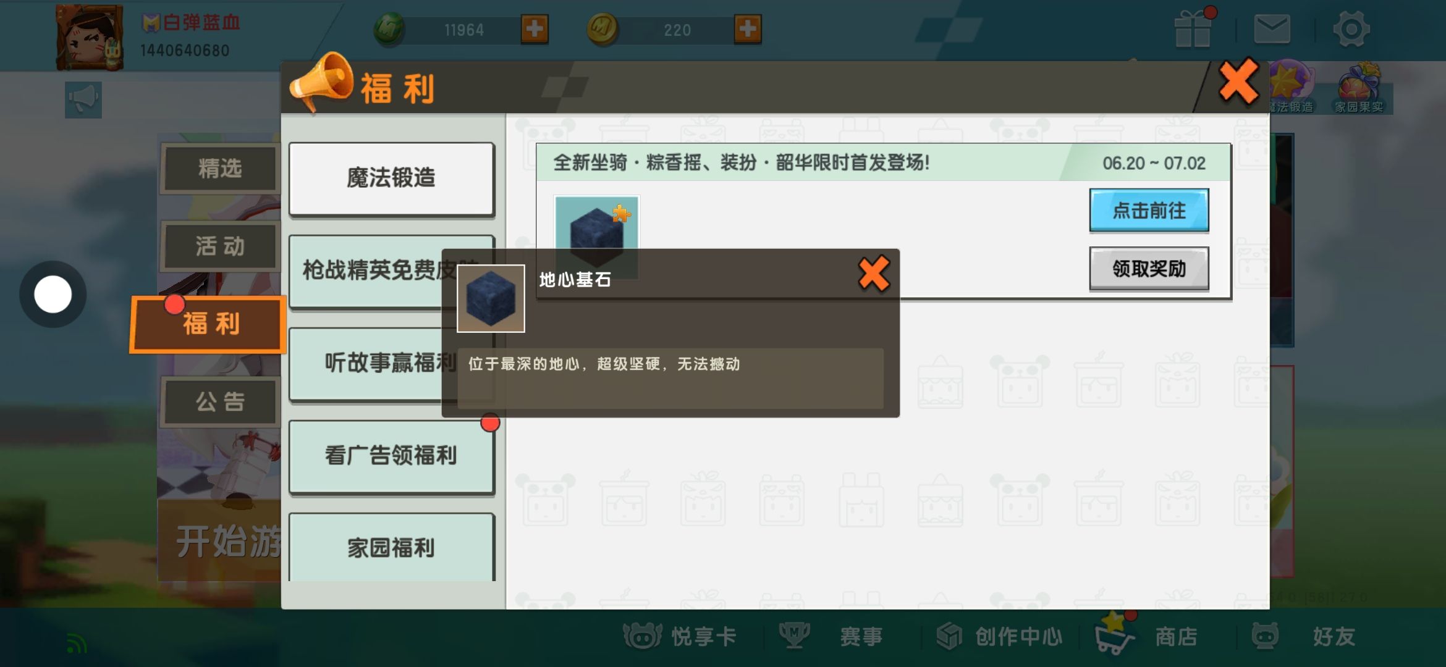This screenshot has width=1446, height=667.
Task: Select the 魔法锻造 menu entry
Action: point(391,178)
